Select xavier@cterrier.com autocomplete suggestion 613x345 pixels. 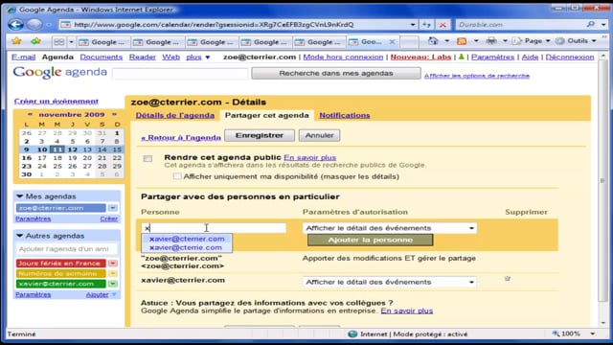coord(187,239)
